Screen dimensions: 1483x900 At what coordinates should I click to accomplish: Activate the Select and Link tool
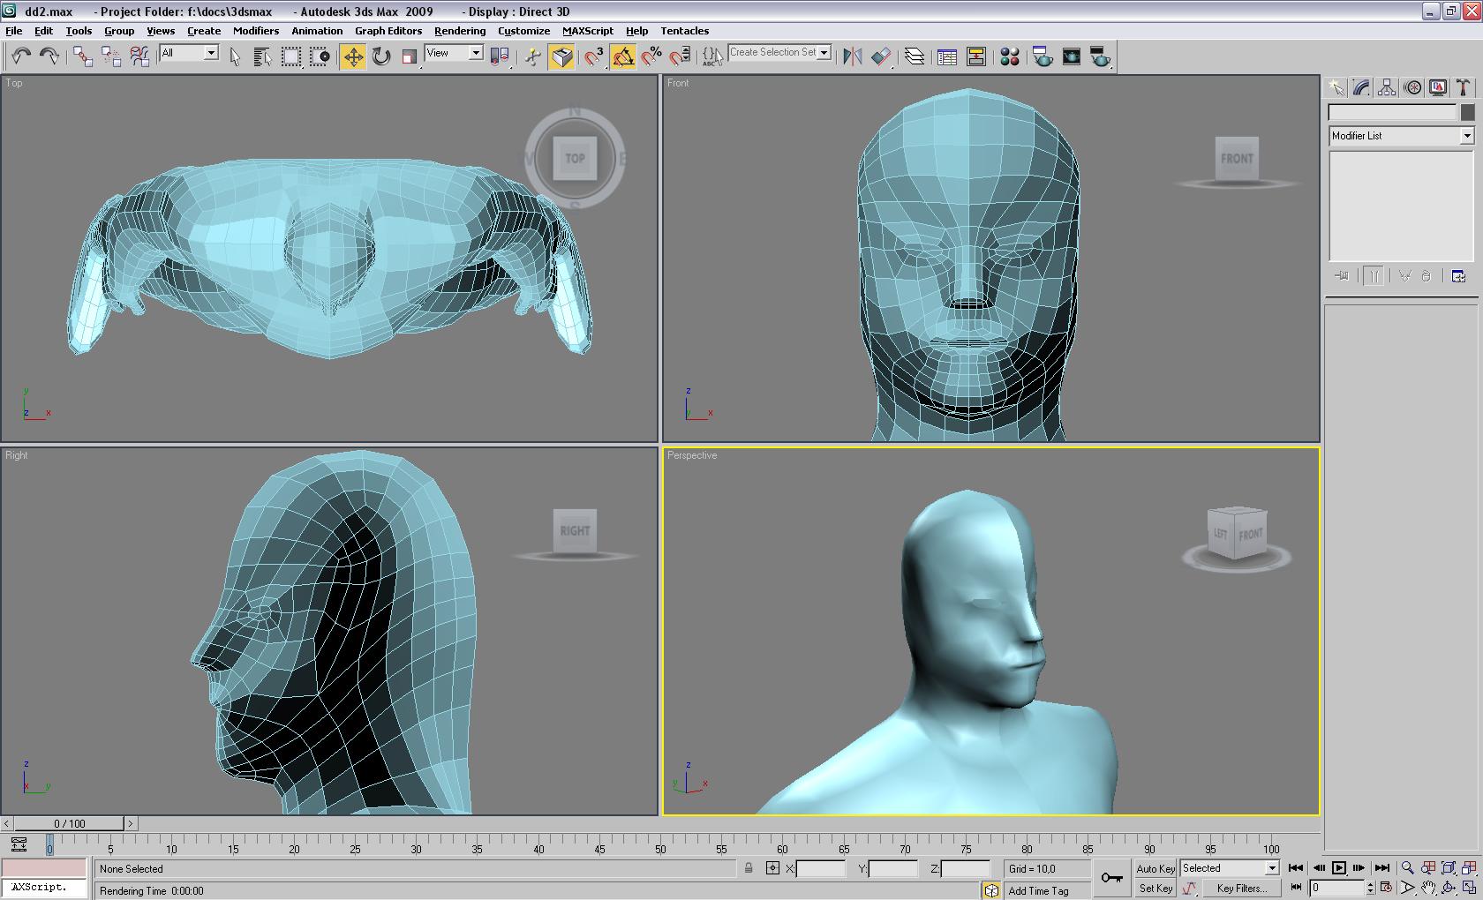click(x=83, y=56)
